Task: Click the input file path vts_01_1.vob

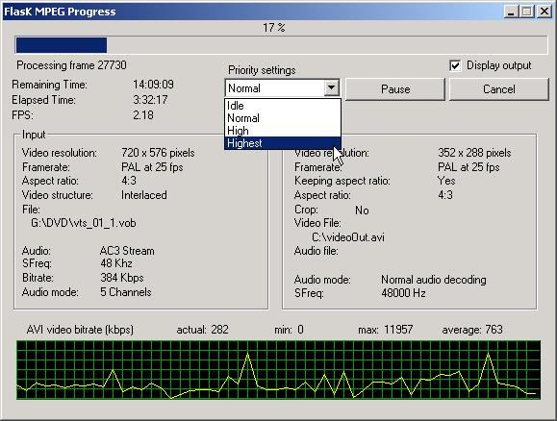Action: tap(84, 223)
